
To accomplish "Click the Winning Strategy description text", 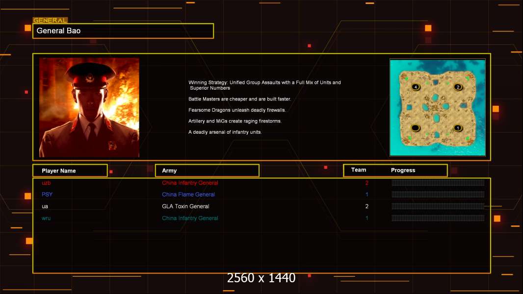I will pos(264,85).
